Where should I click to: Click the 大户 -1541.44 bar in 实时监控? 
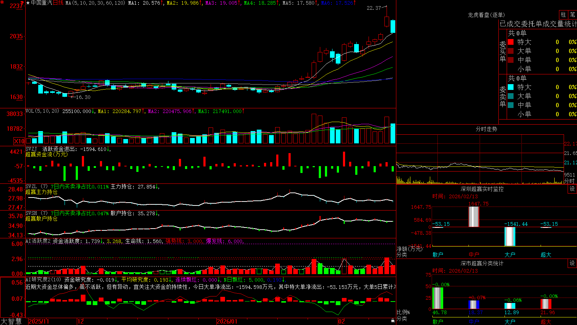[x=510, y=237]
